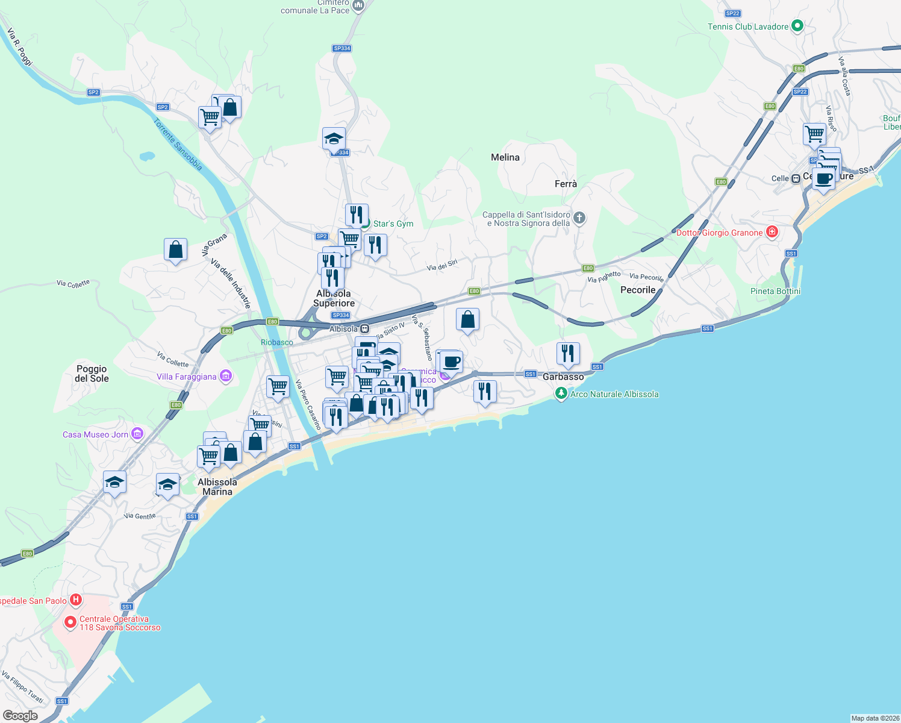
Task: Select the grocery cart icon near Celle Ligure
Action: (x=814, y=134)
